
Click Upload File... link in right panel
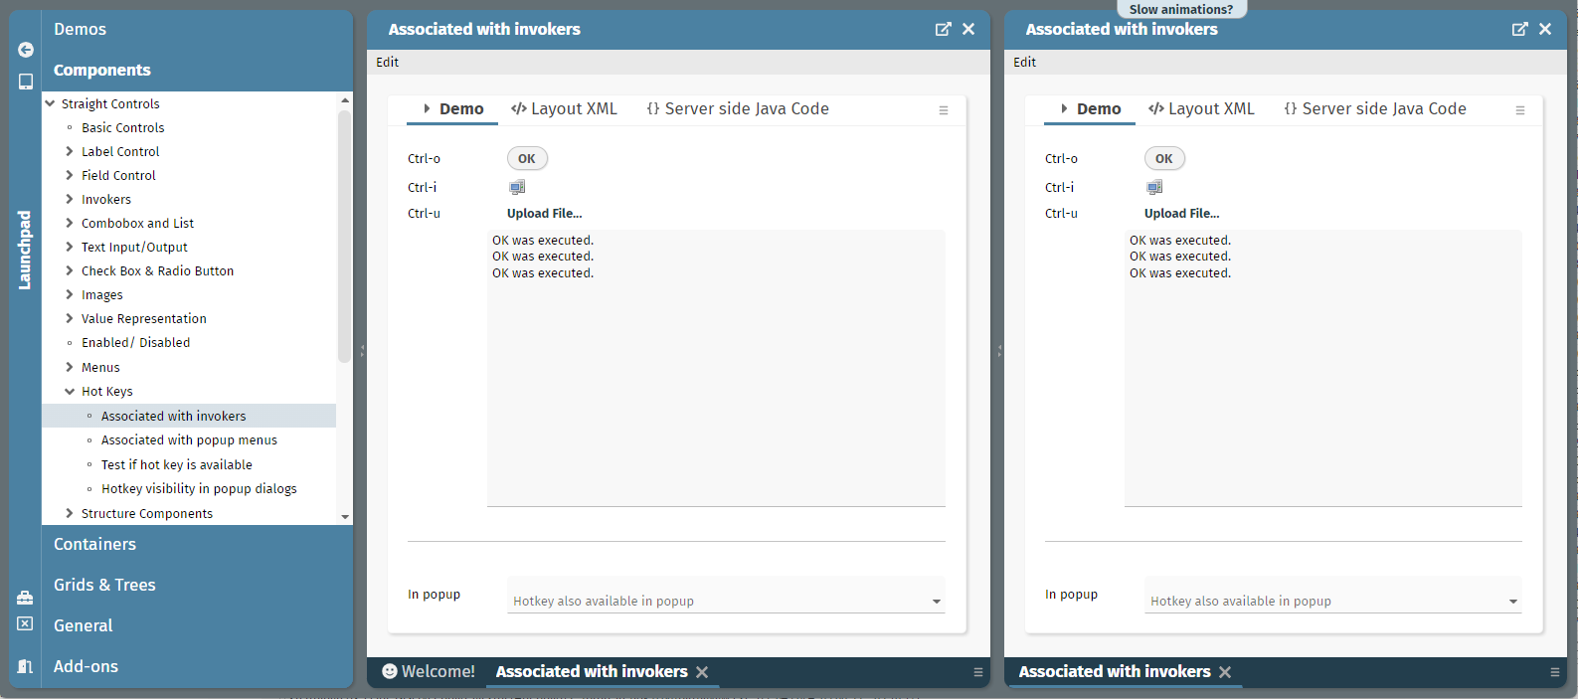tap(1181, 214)
